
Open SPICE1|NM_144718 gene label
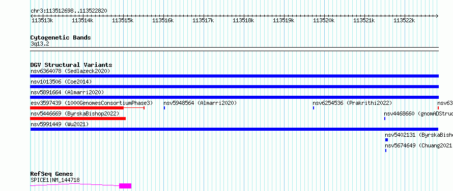coord(55,180)
